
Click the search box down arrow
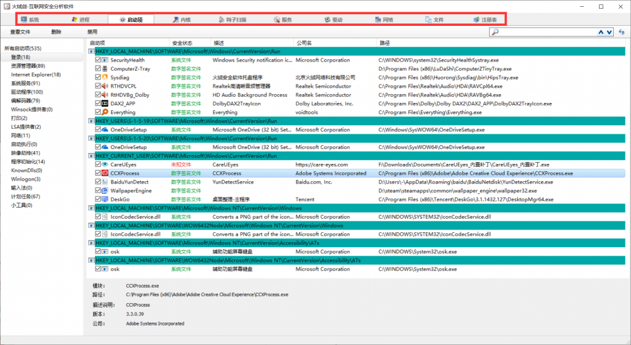(610, 32)
